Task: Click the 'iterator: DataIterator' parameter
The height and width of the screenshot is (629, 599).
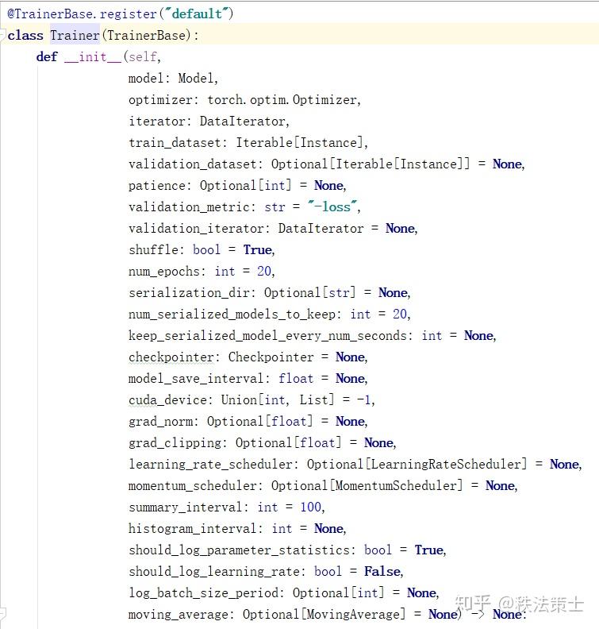Action: point(208,122)
